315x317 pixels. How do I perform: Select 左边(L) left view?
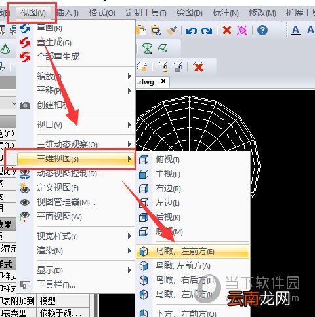click(x=193, y=203)
